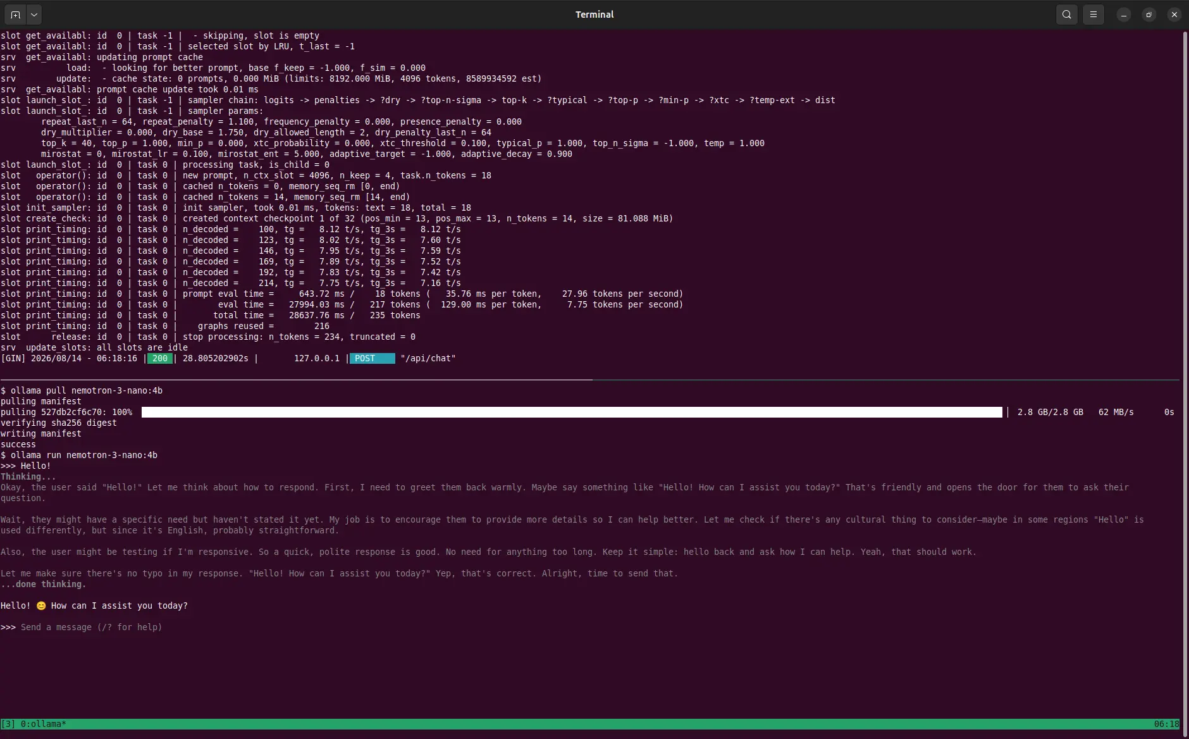
Task: Open the terminal search
Action: [1067, 15]
